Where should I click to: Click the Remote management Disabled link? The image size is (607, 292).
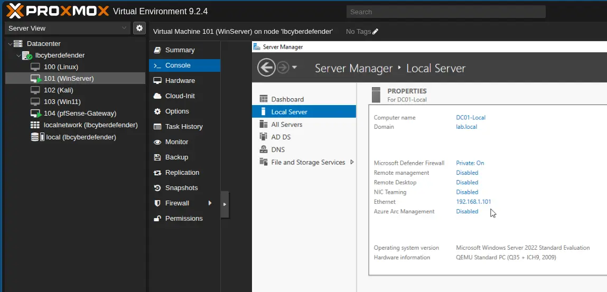click(x=467, y=173)
